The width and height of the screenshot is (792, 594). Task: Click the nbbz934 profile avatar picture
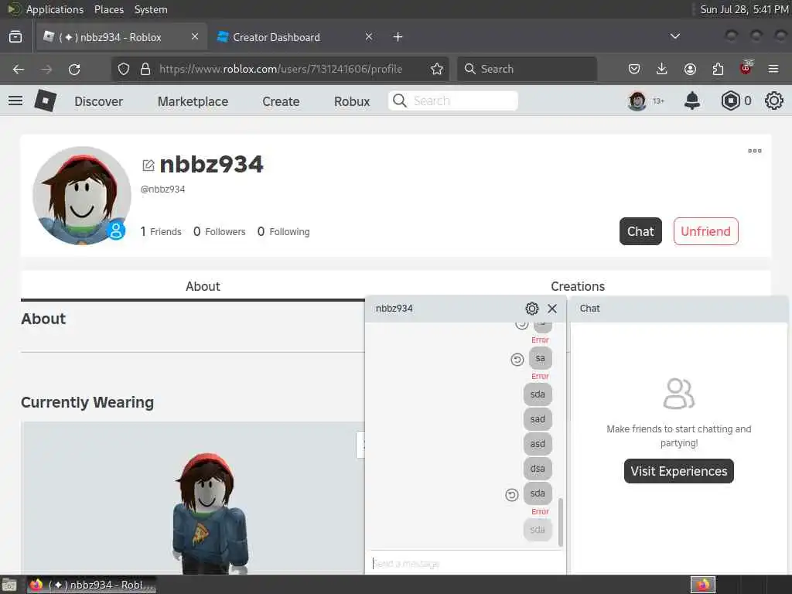pos(81,196)
